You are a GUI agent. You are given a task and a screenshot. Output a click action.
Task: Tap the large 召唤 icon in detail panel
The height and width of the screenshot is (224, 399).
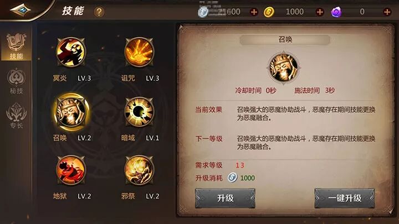click(284, 68)
